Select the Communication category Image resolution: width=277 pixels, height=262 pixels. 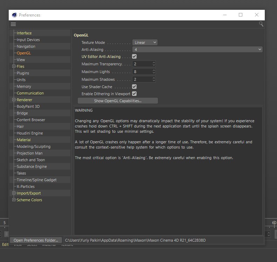[30, 93]
